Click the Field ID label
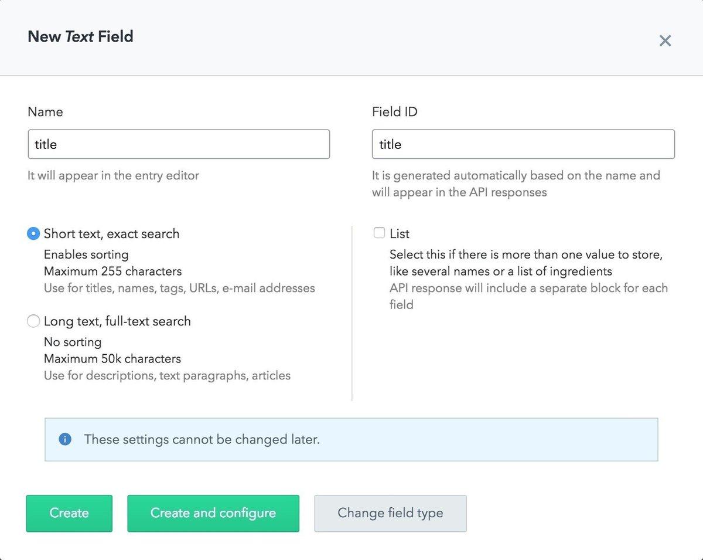Viewport: 703px width, 560px height. [x=395, y=111]
